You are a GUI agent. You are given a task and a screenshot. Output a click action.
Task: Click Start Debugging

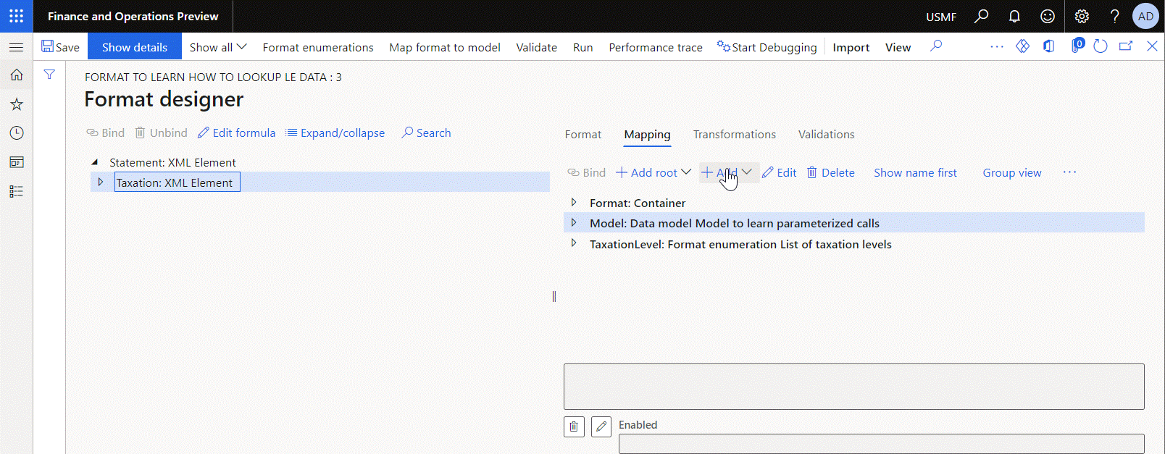tap(767, 47)
